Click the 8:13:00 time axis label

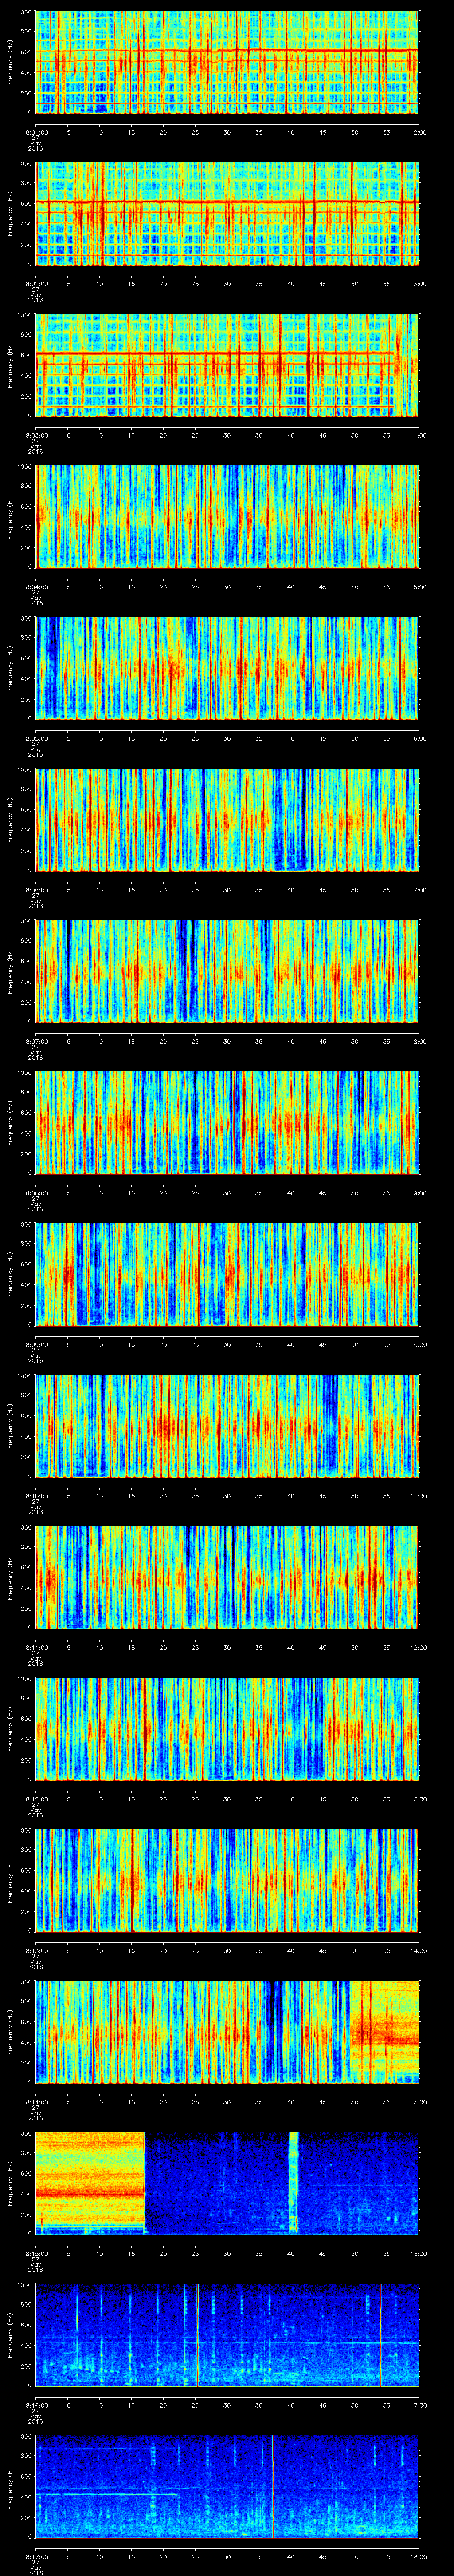click(36, 1950)
